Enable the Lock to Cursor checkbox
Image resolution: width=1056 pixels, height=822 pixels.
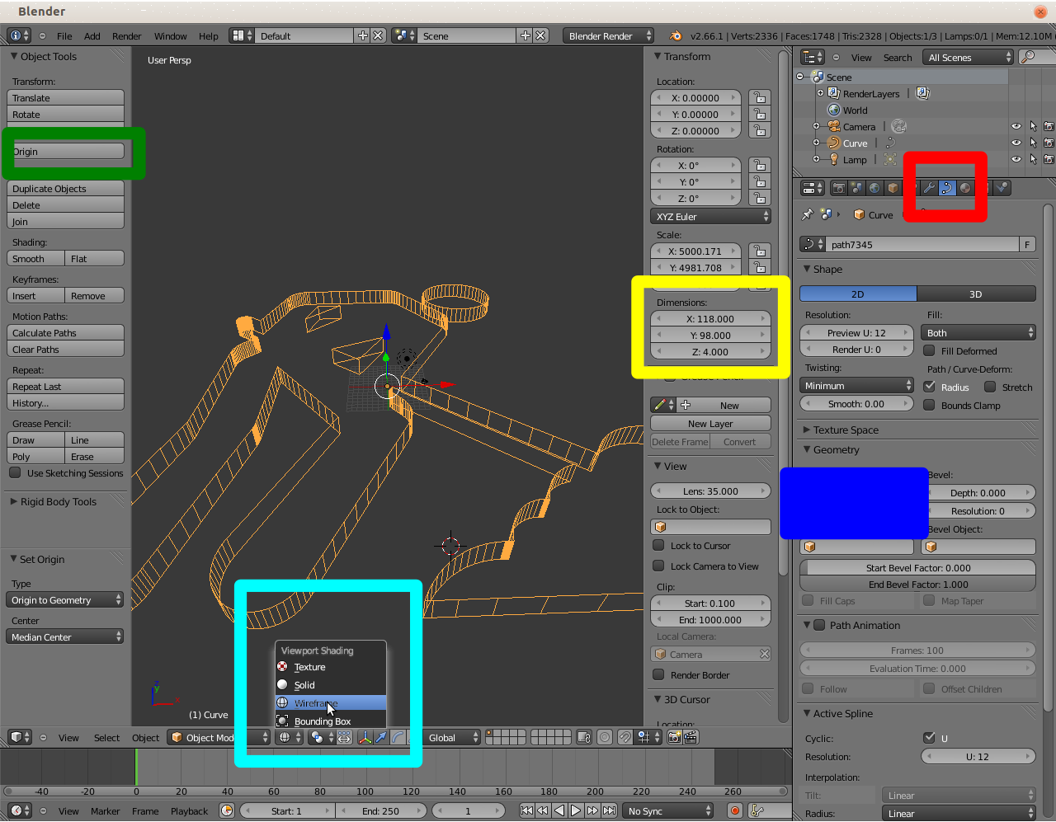point(658,546)
